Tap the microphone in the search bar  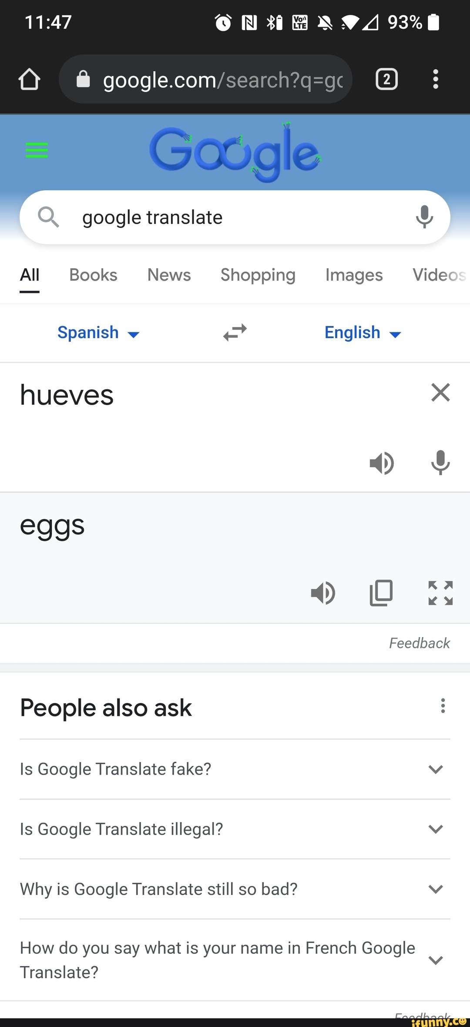point(424,217)
